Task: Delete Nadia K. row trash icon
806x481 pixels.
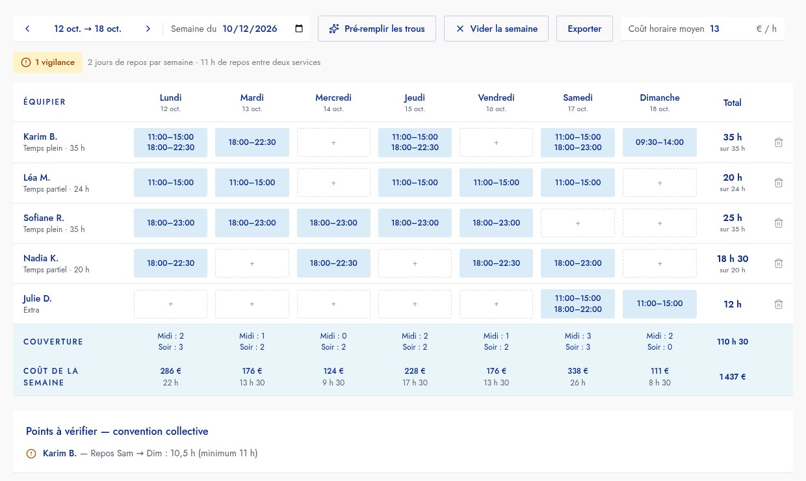Action: tap(779, 263)
